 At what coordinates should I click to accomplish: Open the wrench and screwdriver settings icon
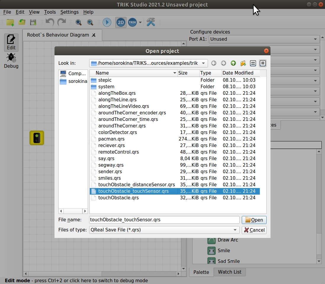pyautogui.click(x=151, y=22)
